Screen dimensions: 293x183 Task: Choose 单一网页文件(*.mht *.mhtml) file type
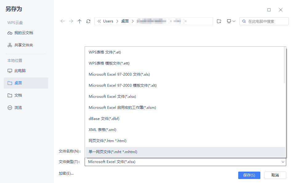click(x=185, y=152)
